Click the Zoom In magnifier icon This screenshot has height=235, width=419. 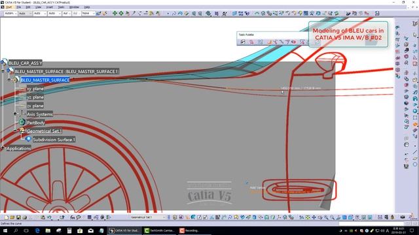[326, 217]
